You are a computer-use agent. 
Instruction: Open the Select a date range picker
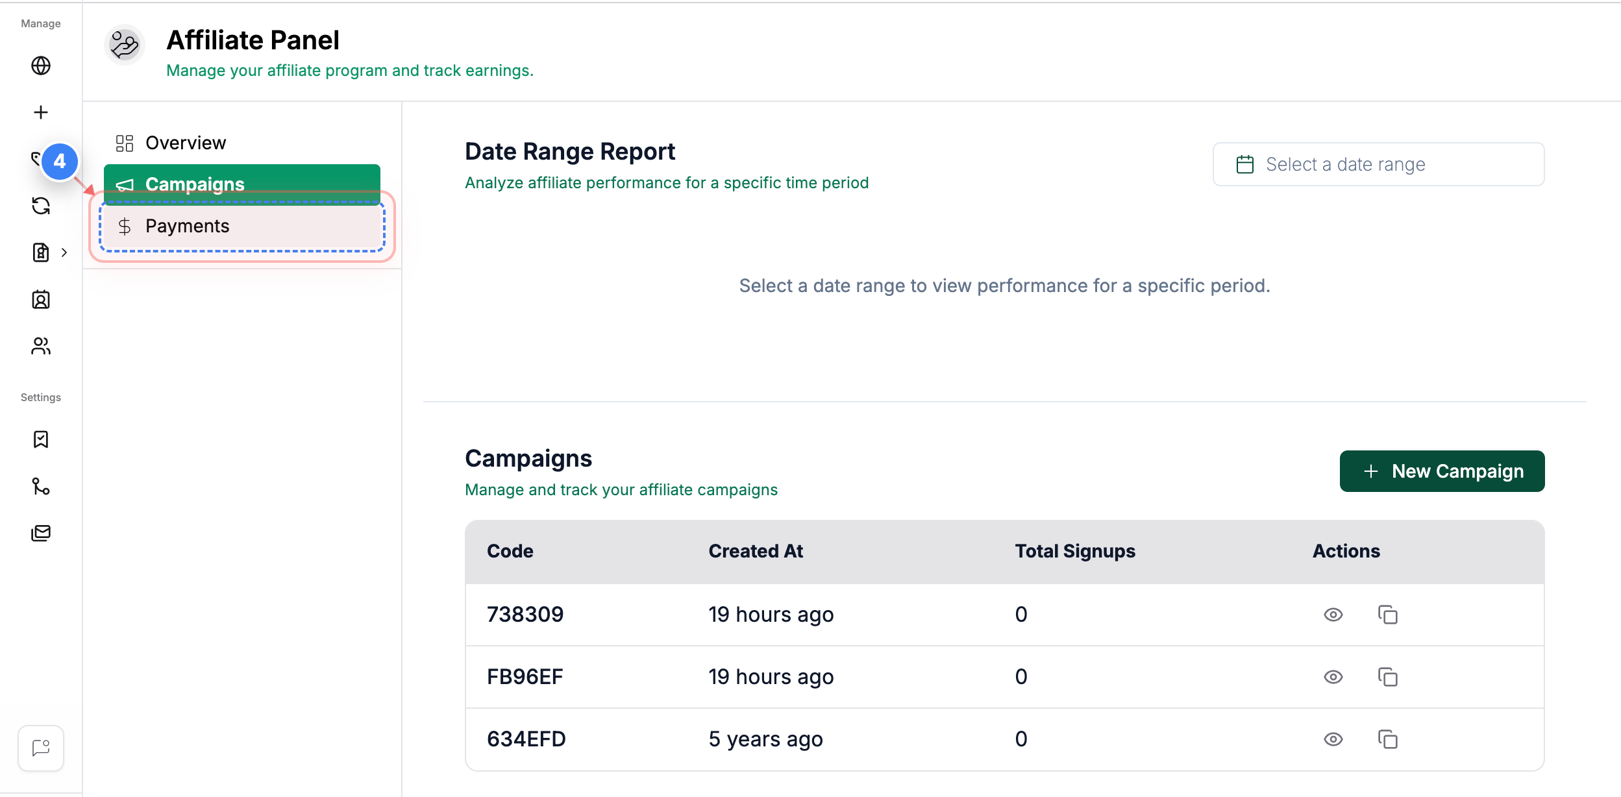tap(1378, 164)
